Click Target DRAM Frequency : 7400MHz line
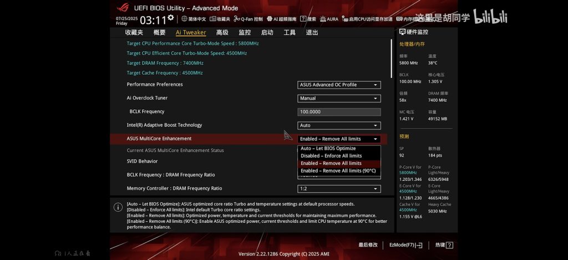568x260 pixels. tap(165, 63)
